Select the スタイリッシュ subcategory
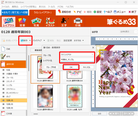 14,89
